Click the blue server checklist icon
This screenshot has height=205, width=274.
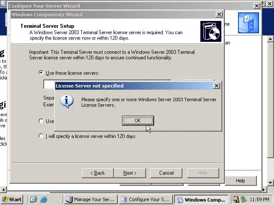(x=248, y=23)
